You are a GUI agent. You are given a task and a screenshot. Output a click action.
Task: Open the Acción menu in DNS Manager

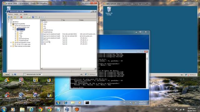click(x=16, y=14)
